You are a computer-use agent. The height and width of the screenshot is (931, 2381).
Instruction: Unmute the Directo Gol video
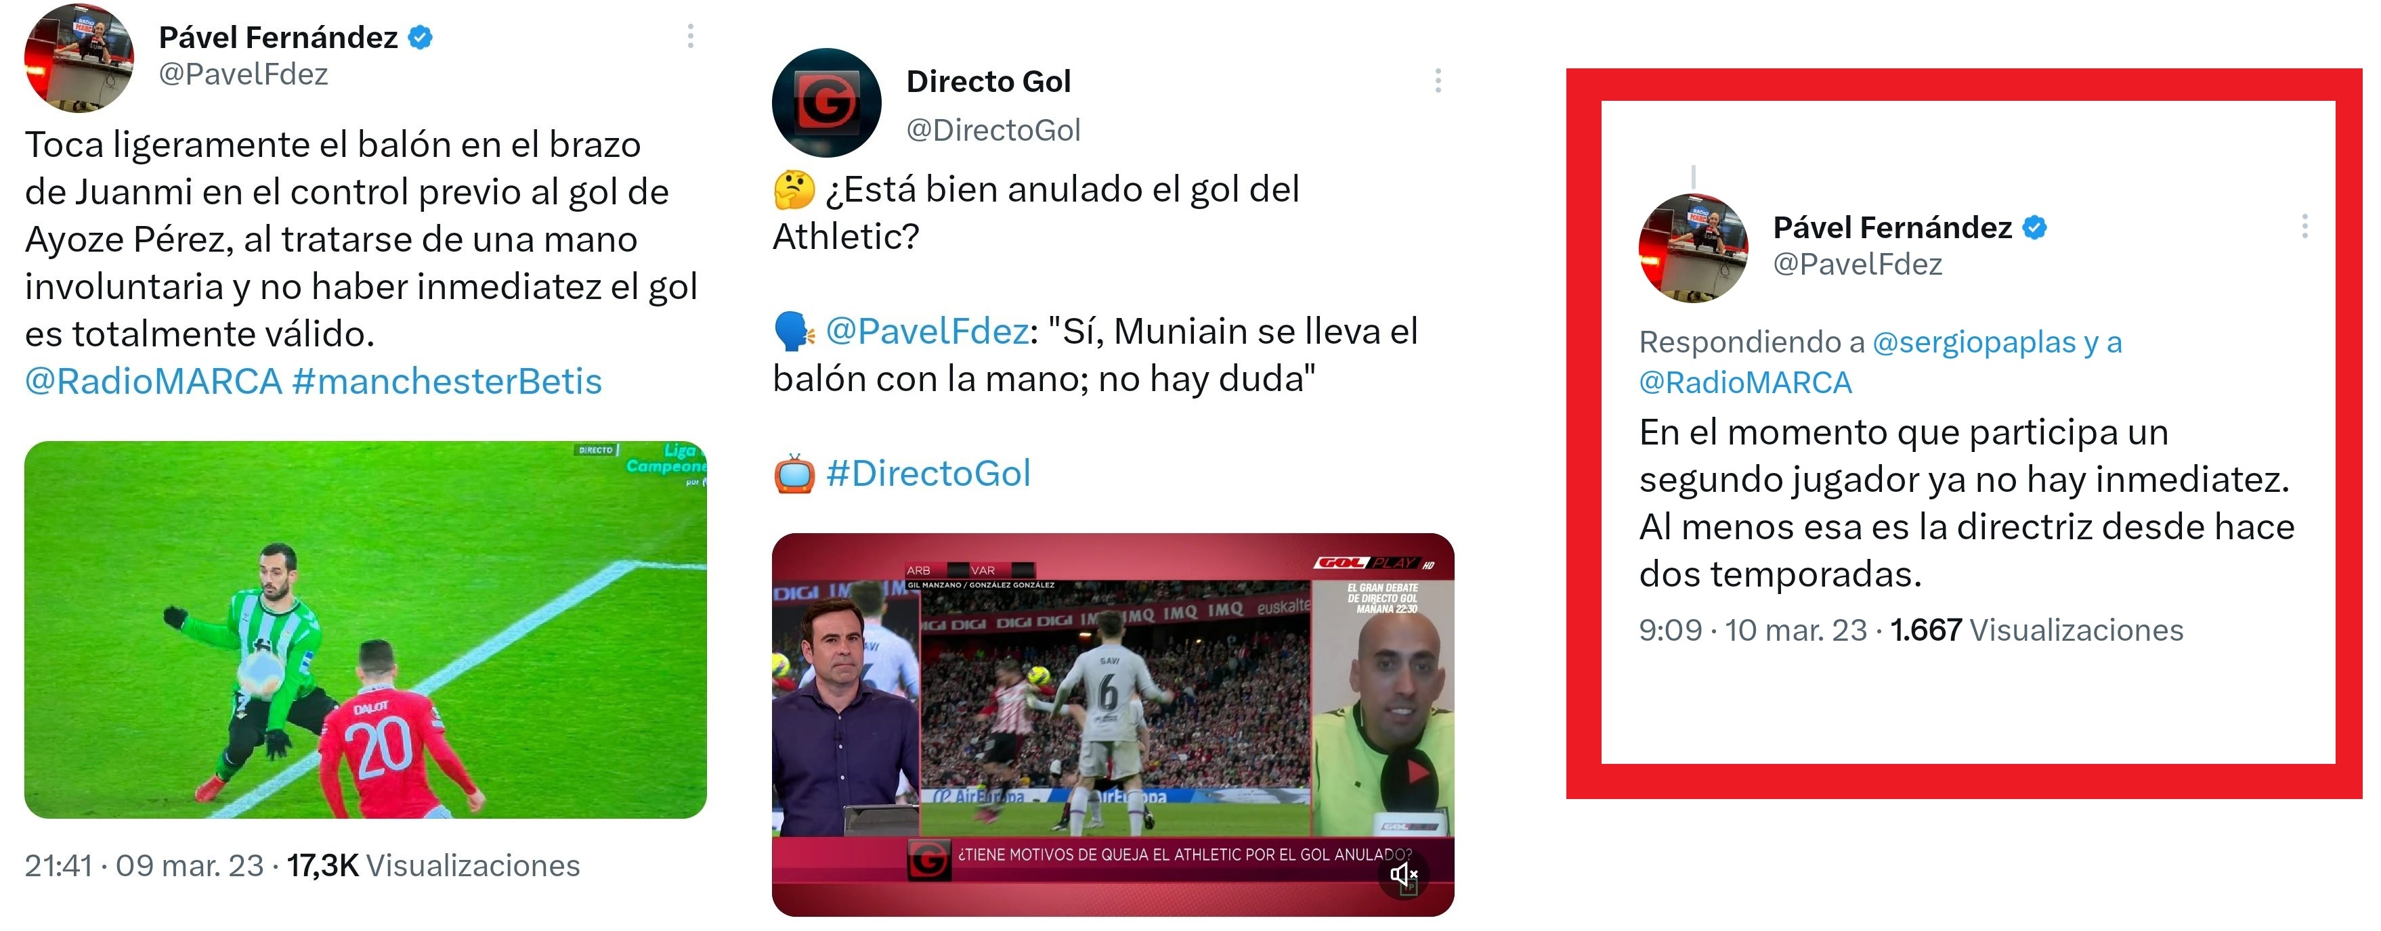(1403, 873)
